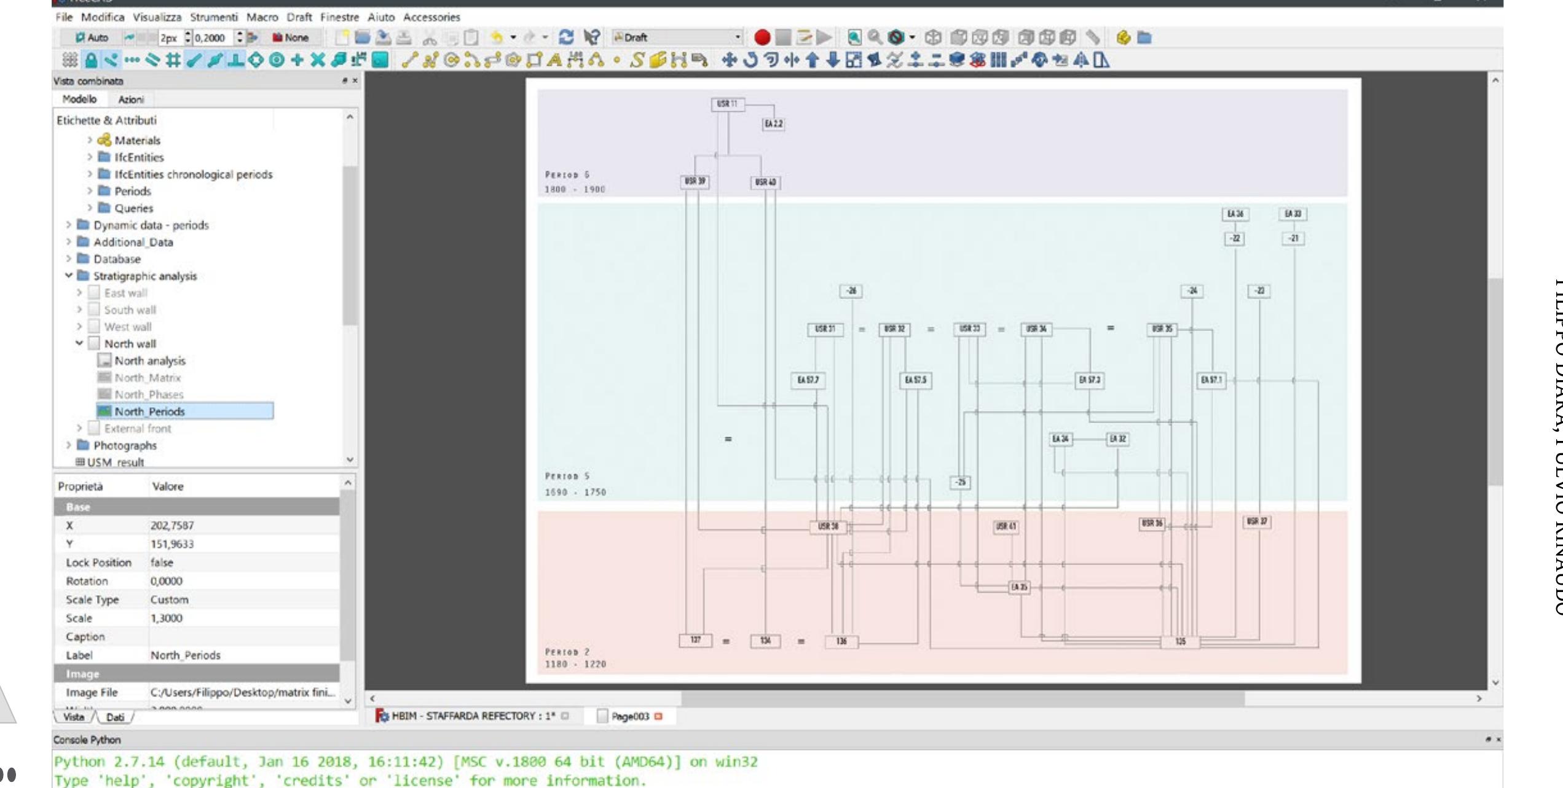Toggle the External front checkbox
This screenshot has width=1563, height=788.
(x=94, y=428)
